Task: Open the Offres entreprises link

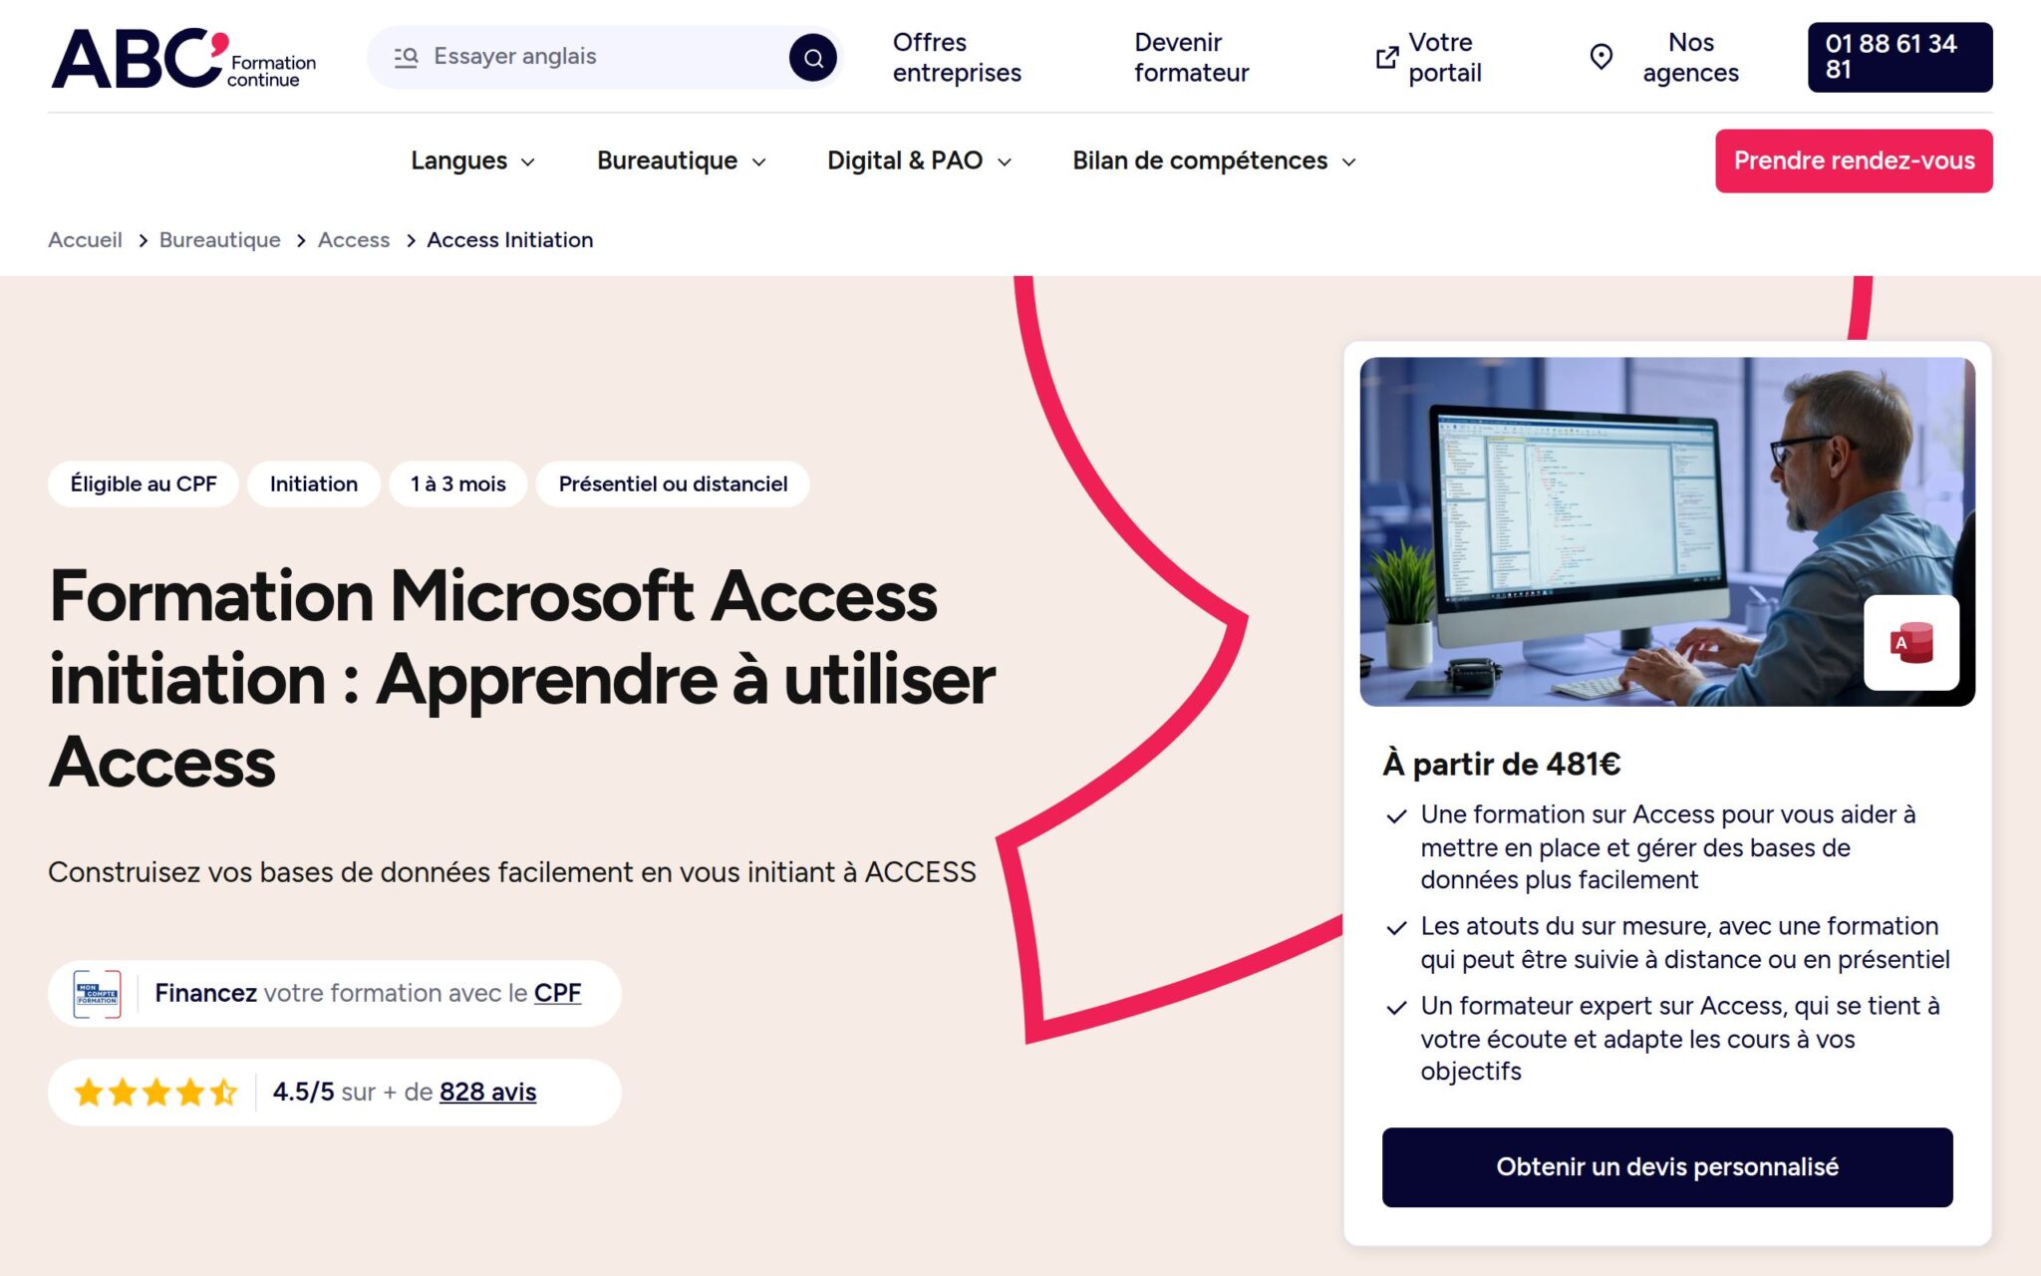Action: (x=957, y=57)
